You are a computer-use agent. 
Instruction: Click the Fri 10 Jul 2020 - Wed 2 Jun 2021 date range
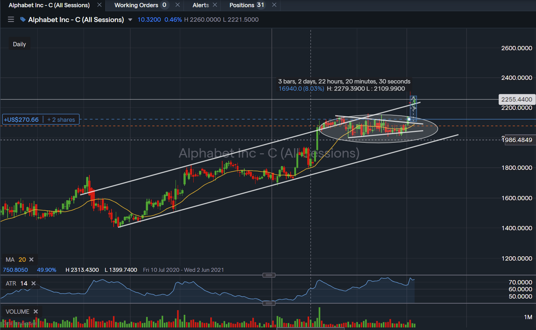coord(183,270)
